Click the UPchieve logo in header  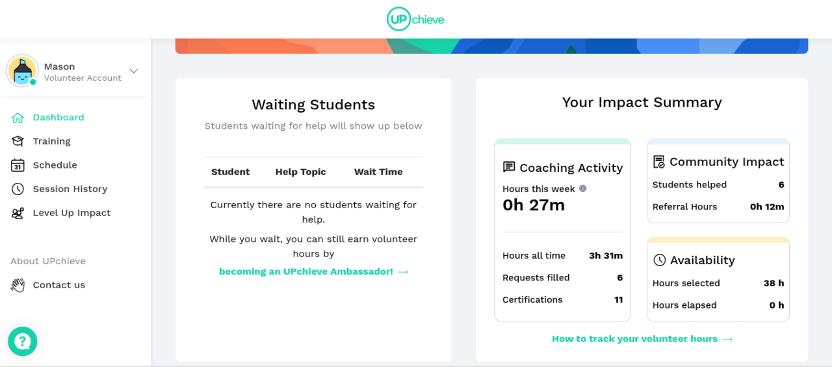click(x=415, y=19)
